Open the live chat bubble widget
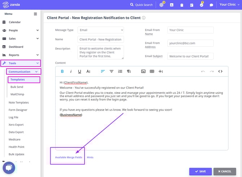Viewport: 242px width, 177px height. pos(9,168)
